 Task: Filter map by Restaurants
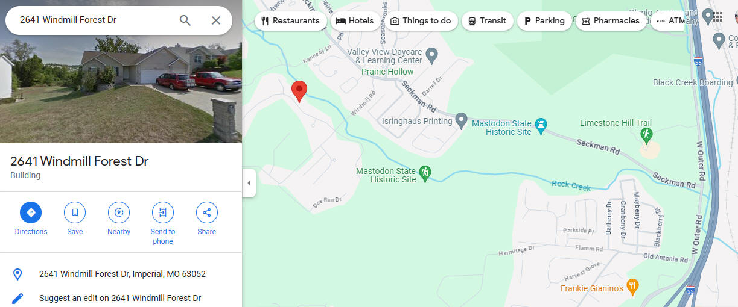click(291, 21)
